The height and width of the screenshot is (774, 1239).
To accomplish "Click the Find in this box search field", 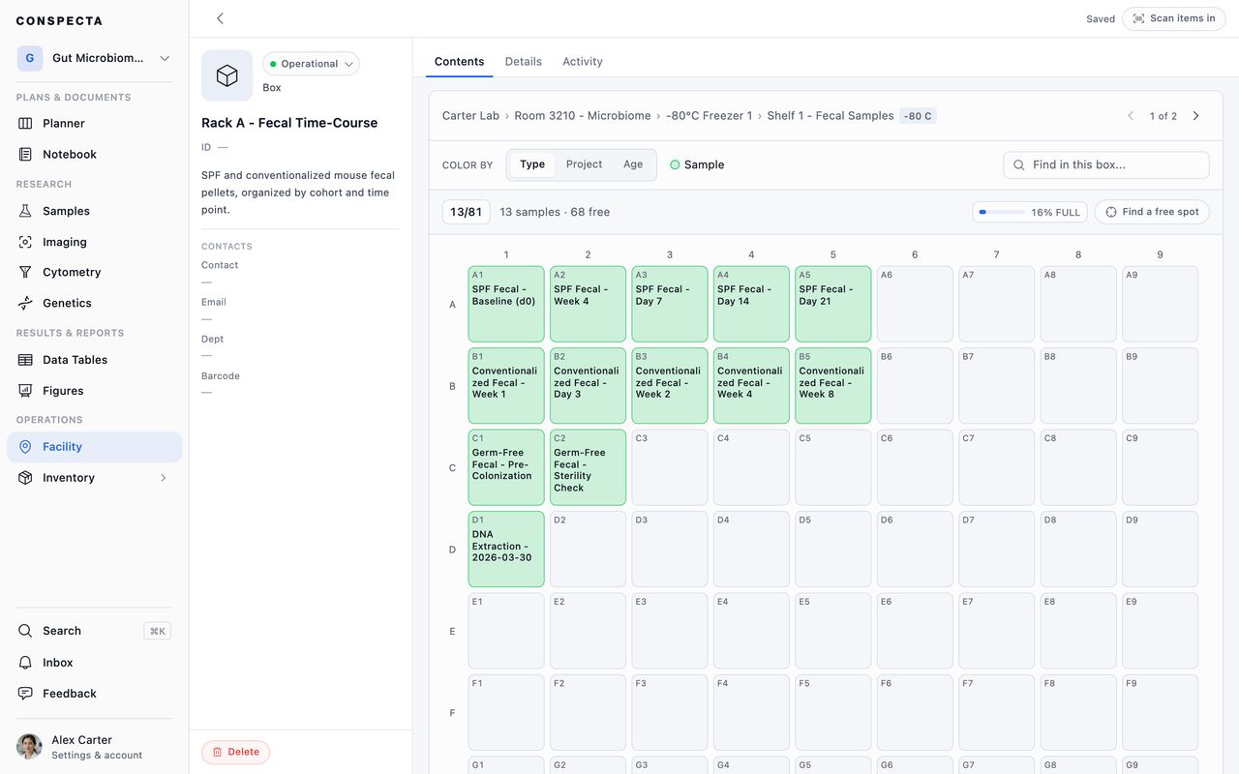I will tap(1106, 165).
